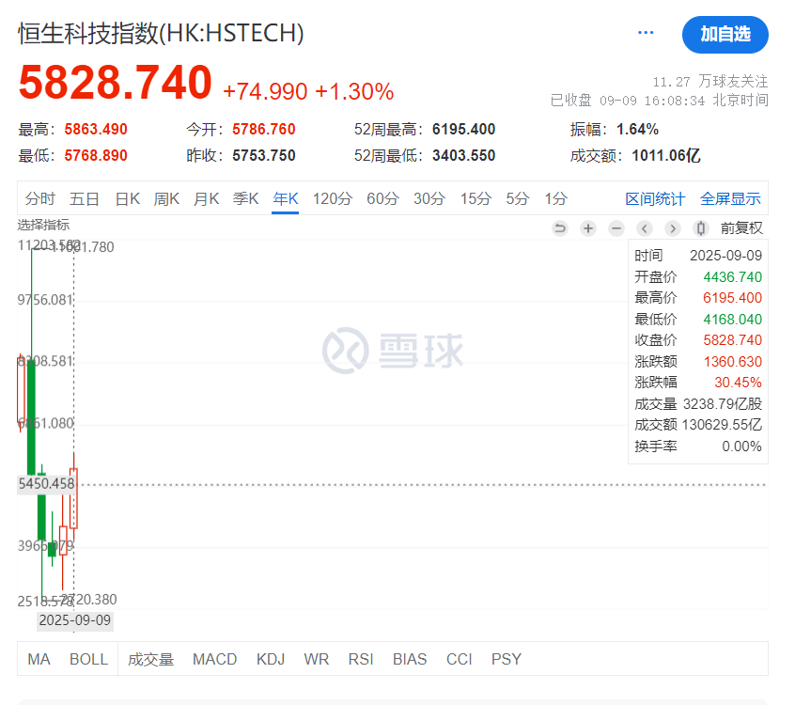795x705 pixels.
Task: Open the 前复权 adjustment dropdown
Action: pos(741,228)
